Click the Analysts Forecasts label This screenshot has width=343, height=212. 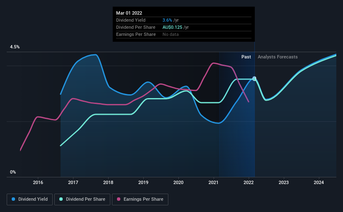tap(277, 57)
